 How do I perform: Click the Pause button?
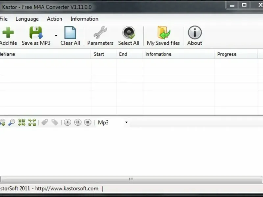(78, 122)
